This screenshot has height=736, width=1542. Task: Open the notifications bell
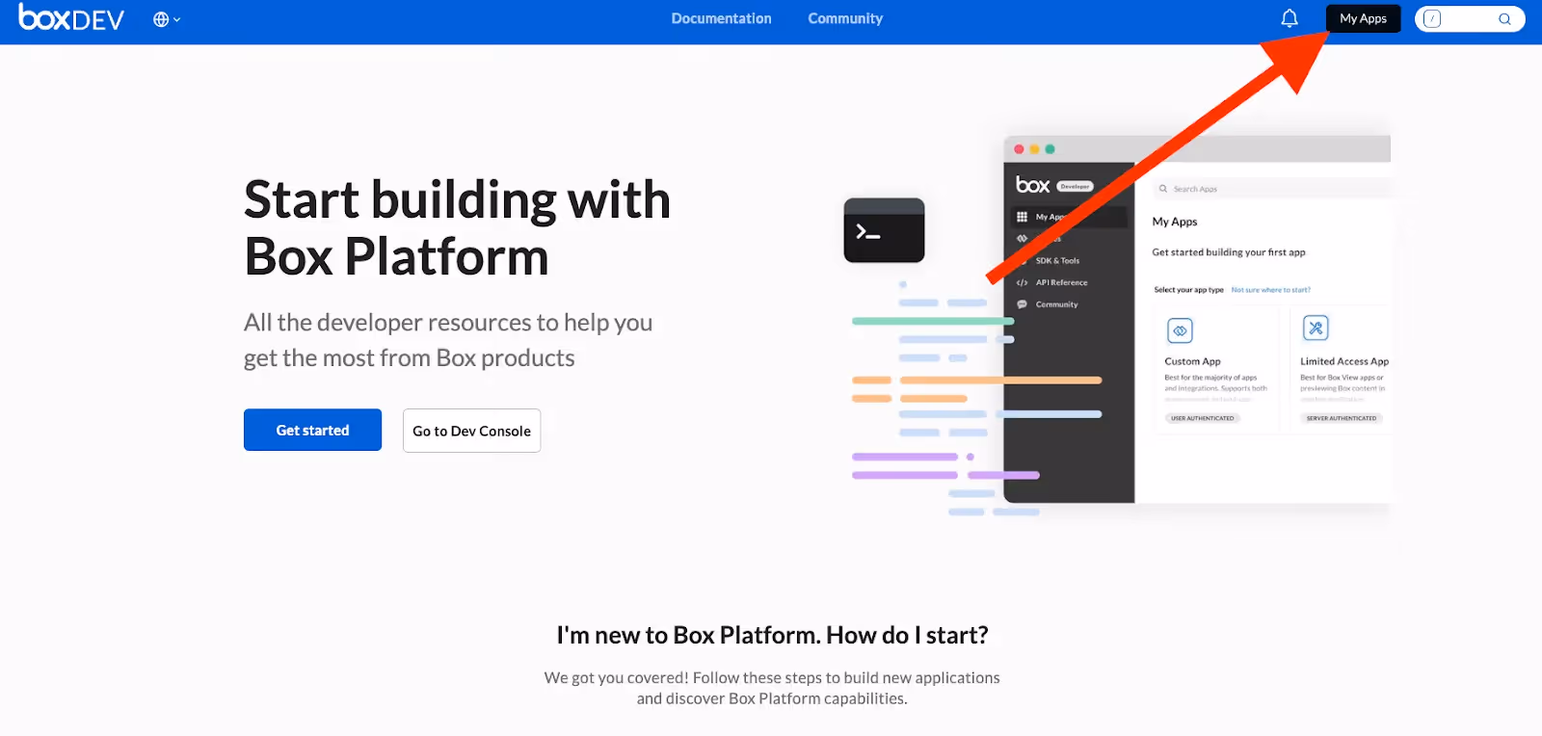tap(1289, 18)
